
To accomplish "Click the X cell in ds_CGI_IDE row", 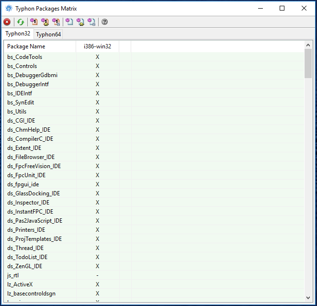I will click(97, 121).
